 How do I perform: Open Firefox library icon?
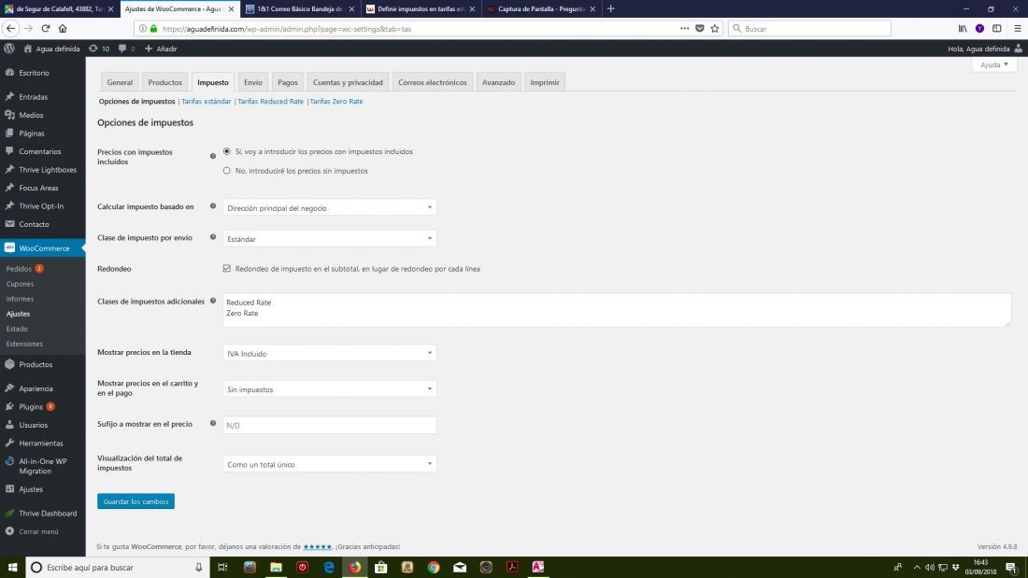[x=963, y=28]
